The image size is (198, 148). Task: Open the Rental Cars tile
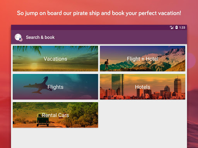pos(55,115)
